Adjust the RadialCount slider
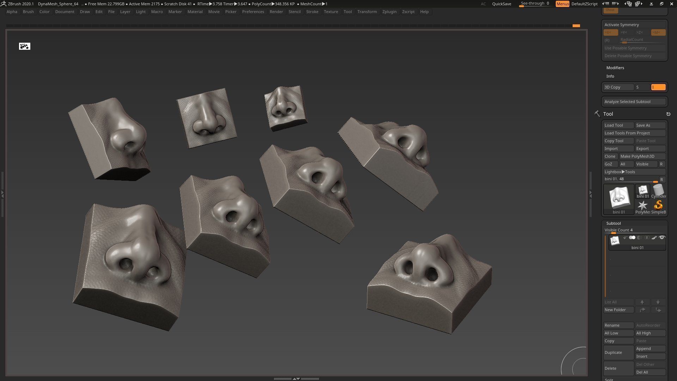677x381 pixels. click(642, 40)
